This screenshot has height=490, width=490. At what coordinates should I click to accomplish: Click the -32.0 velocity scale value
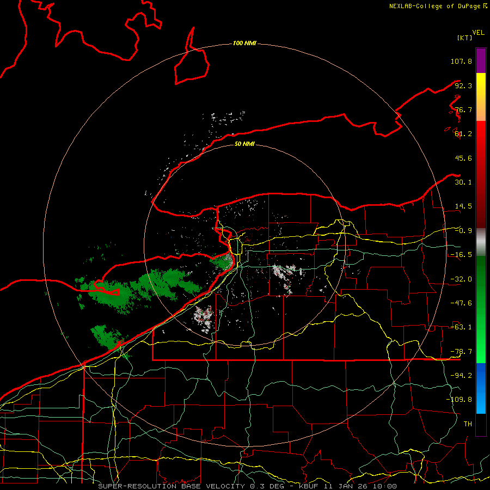click(461, 279)
